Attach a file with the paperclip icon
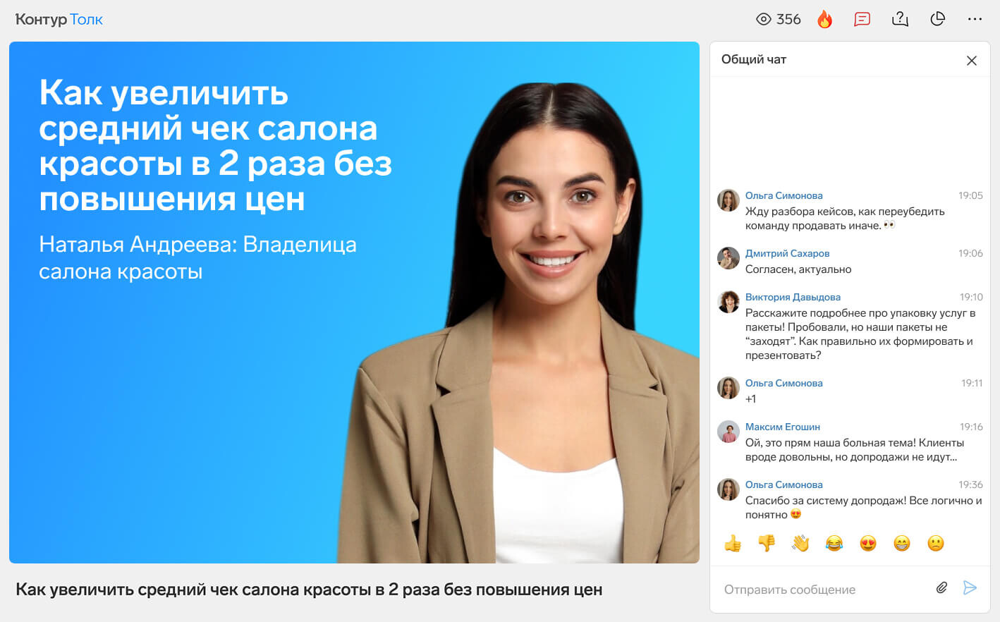Viewport: 1000px width, 622px height. point(941,587)
